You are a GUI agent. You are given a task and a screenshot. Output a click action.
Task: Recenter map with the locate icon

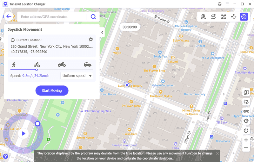pos(246,121)
